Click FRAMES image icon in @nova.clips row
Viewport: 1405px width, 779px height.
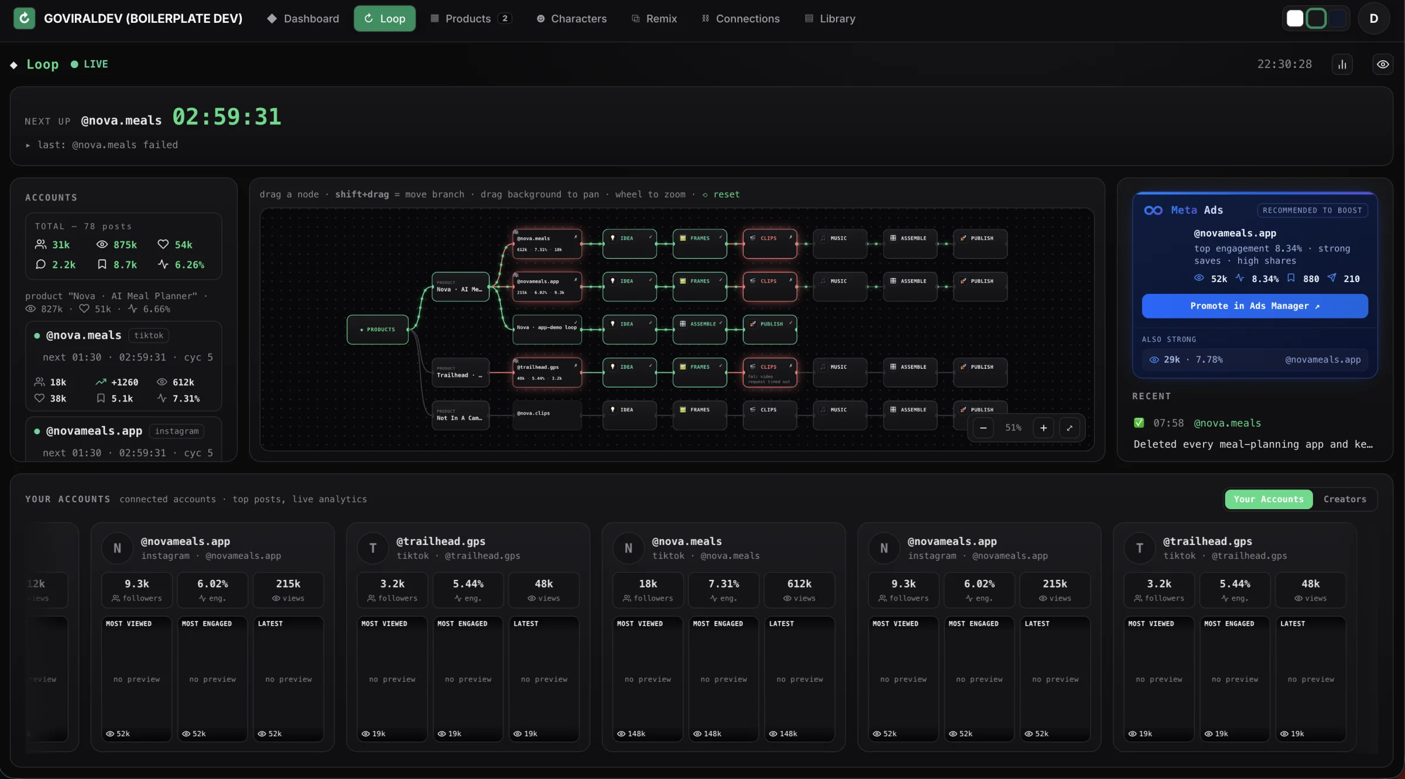tap(683, 410)
